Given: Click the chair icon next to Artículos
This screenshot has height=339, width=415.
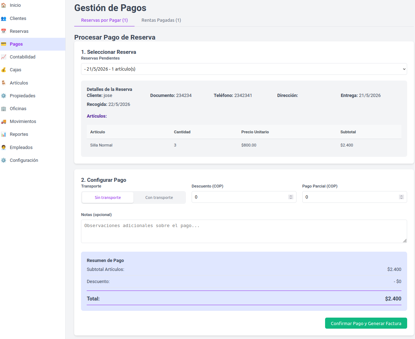Looking at the screenshot, I should pyautogui.click(x=4, y=83).
